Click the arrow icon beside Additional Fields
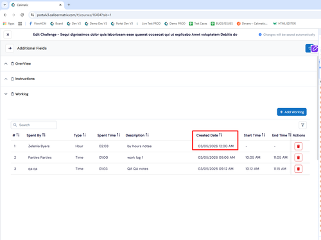The image size is (321, 240). (x=10, y=48)
